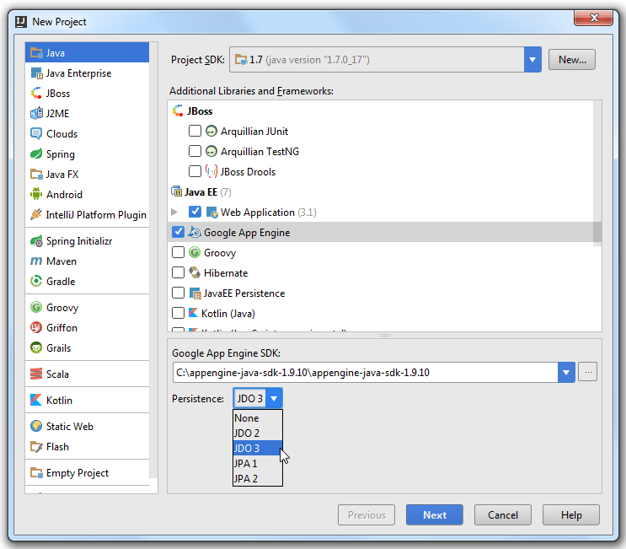Open the Google App Engine SDK path dropdown
The height and width of the screenshot is (549, 626).
click(566, 373)
